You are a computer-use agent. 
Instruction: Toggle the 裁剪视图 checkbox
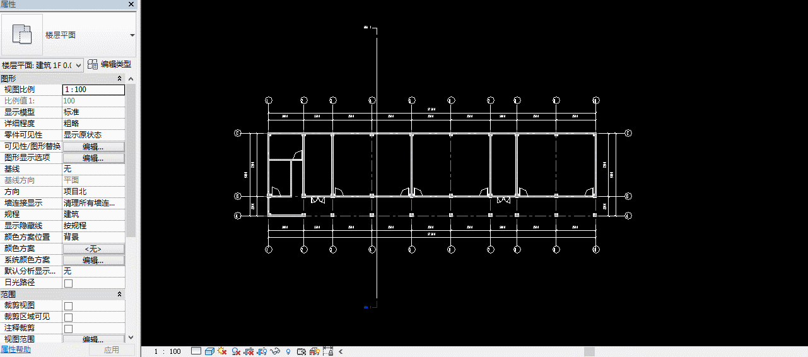click(x=68, y=306)
